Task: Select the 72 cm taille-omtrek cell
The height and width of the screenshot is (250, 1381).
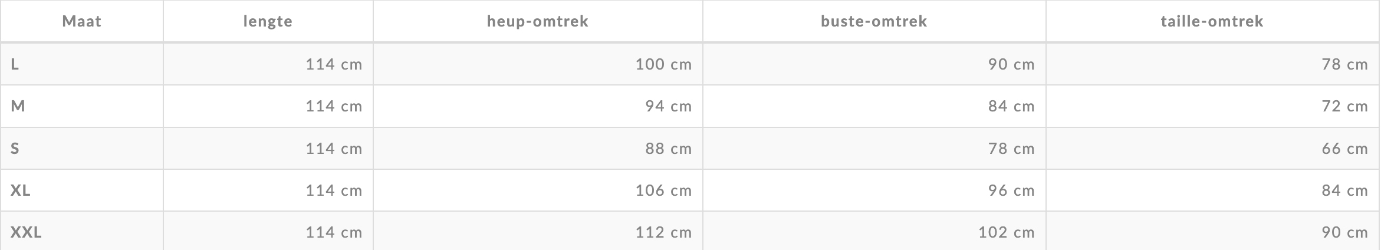Action: (x=1212, y=106)
